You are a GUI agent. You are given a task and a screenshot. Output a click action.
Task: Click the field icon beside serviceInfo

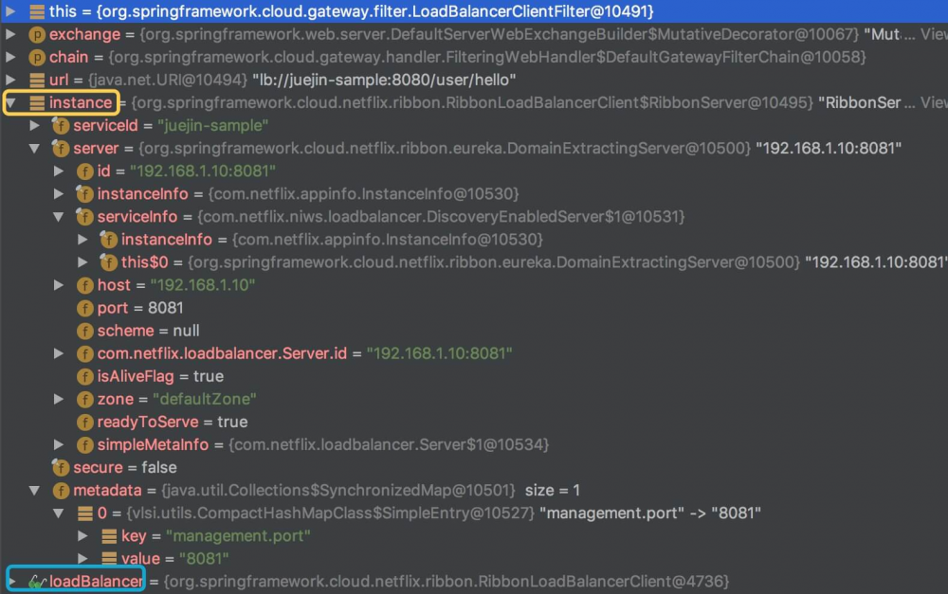coord(84,216)
